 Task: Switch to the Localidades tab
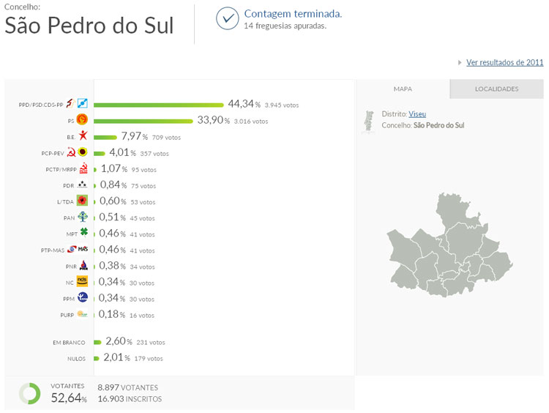(496, 89)
